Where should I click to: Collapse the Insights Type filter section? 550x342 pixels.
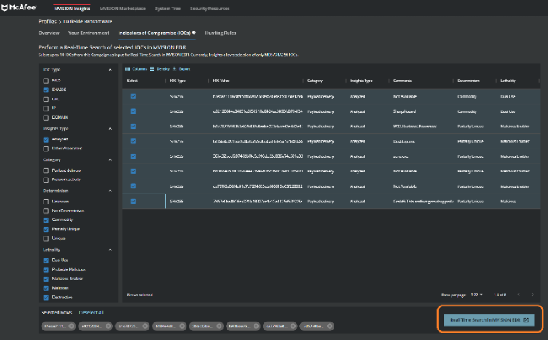[110, 129]
